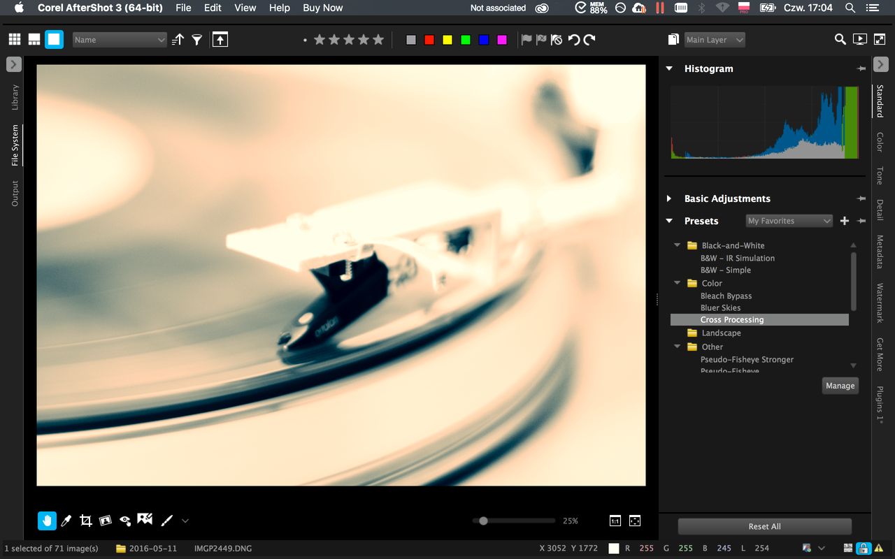Switch to the Color tab on right
This screenshot has width=895, height=559.
click(880, 142)
